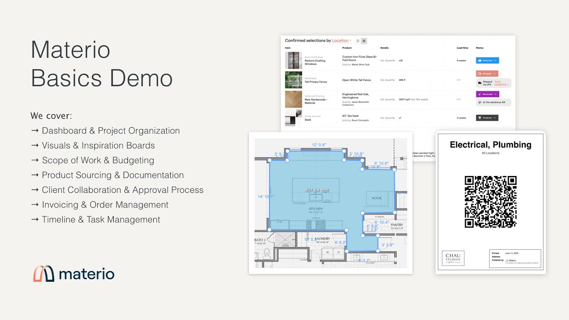Click the 'at the warehouse #8' note
The width and height of the screenshot is (569, 320).
pos(494,102)
